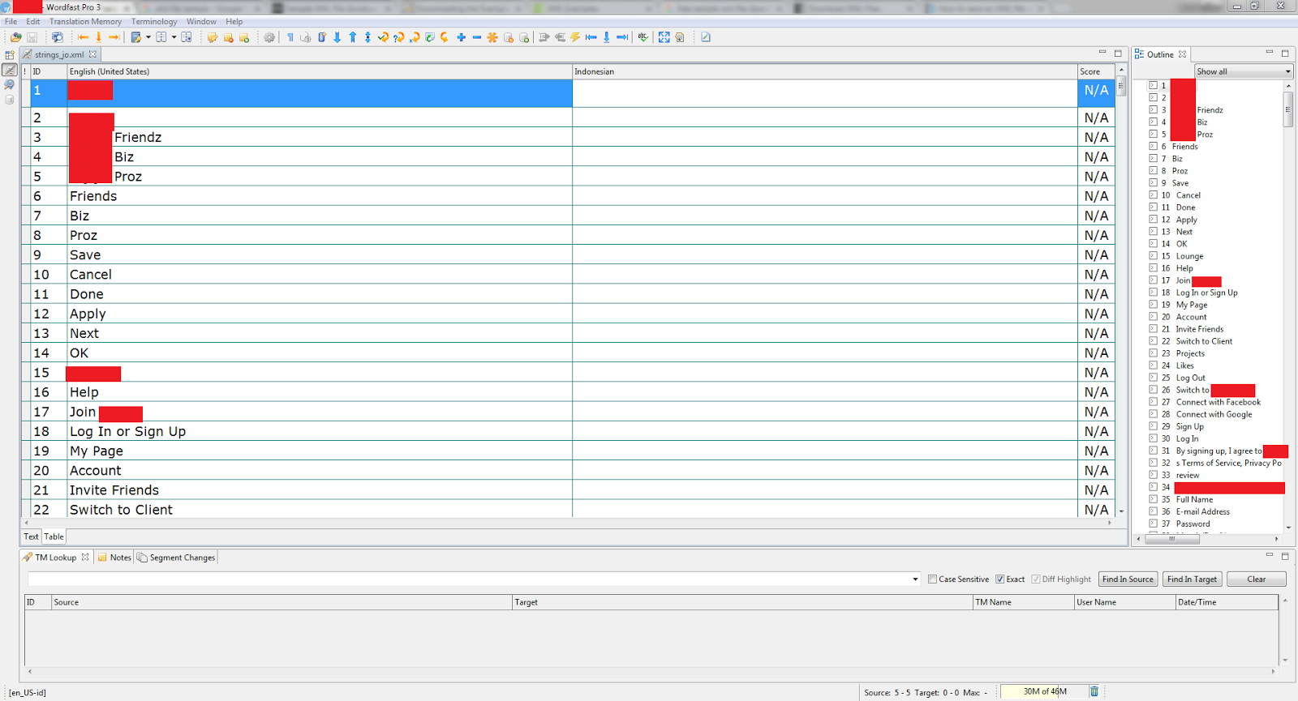Click the segment icon beside Outline row Friends
Screen dimensions: 1298x701
pos(1153,147)
